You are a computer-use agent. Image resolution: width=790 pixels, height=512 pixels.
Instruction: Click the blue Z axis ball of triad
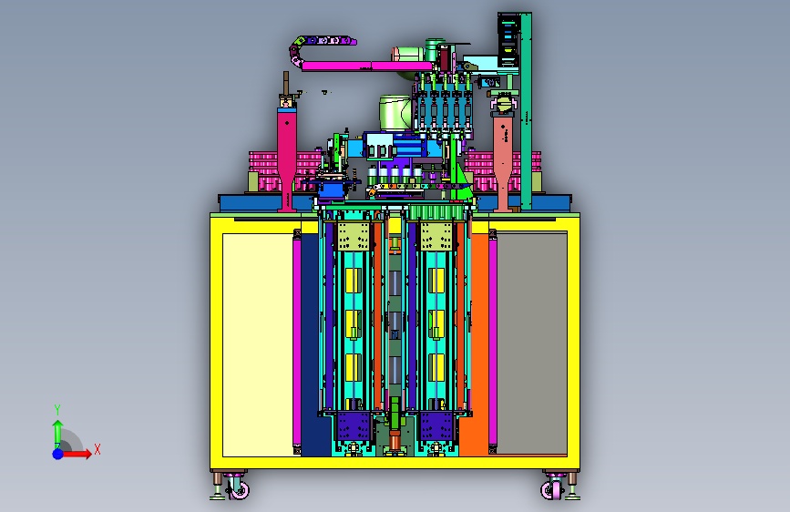(x=58, y=454)
